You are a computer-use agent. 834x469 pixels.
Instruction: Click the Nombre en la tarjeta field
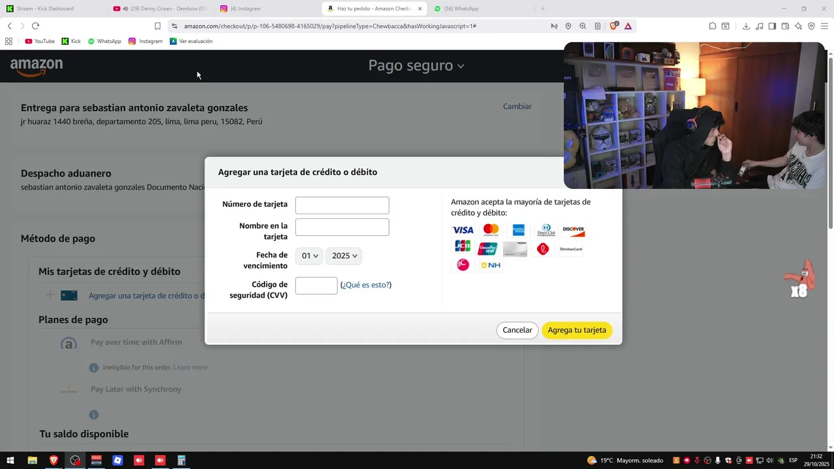[x=342, y=227]
